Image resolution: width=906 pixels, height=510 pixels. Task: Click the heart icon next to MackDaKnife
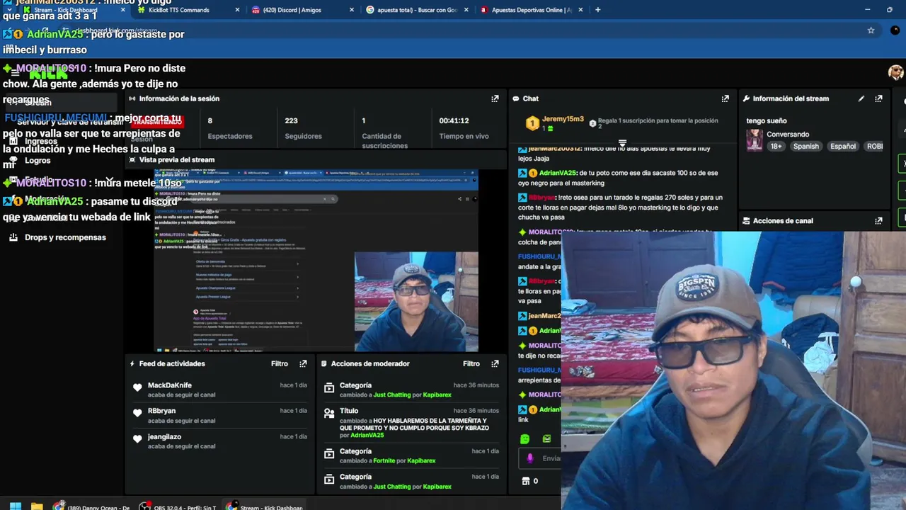point(137,387)
